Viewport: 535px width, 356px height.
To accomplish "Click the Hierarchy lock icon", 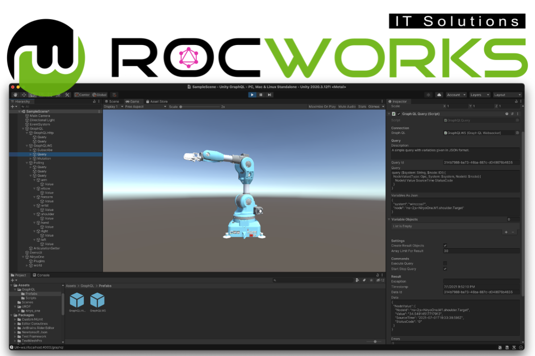I will 94,101.
